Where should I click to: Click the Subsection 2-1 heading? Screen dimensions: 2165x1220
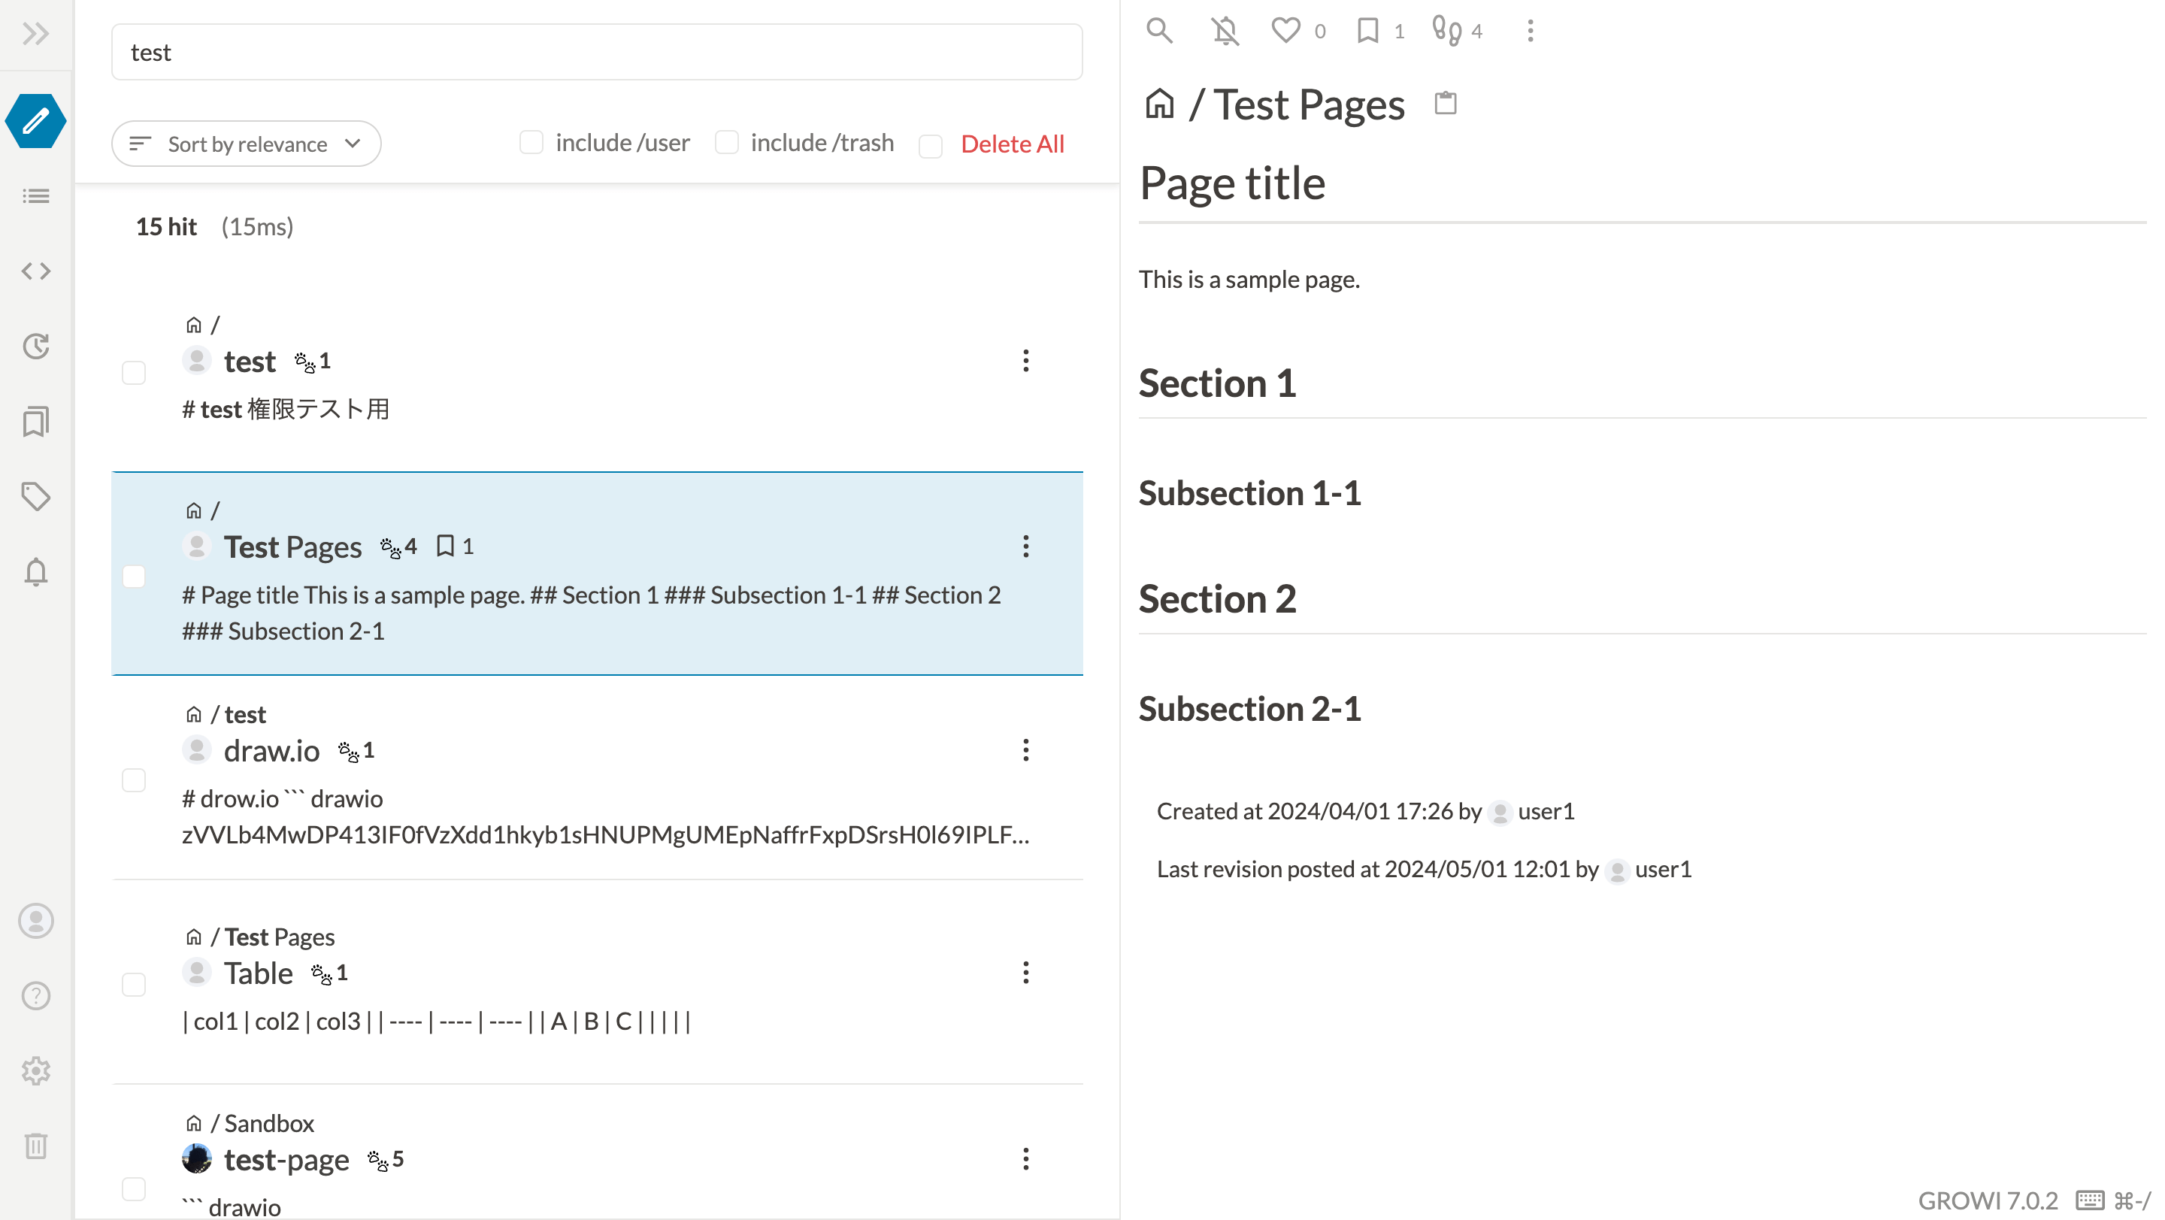click(1249, 708)
